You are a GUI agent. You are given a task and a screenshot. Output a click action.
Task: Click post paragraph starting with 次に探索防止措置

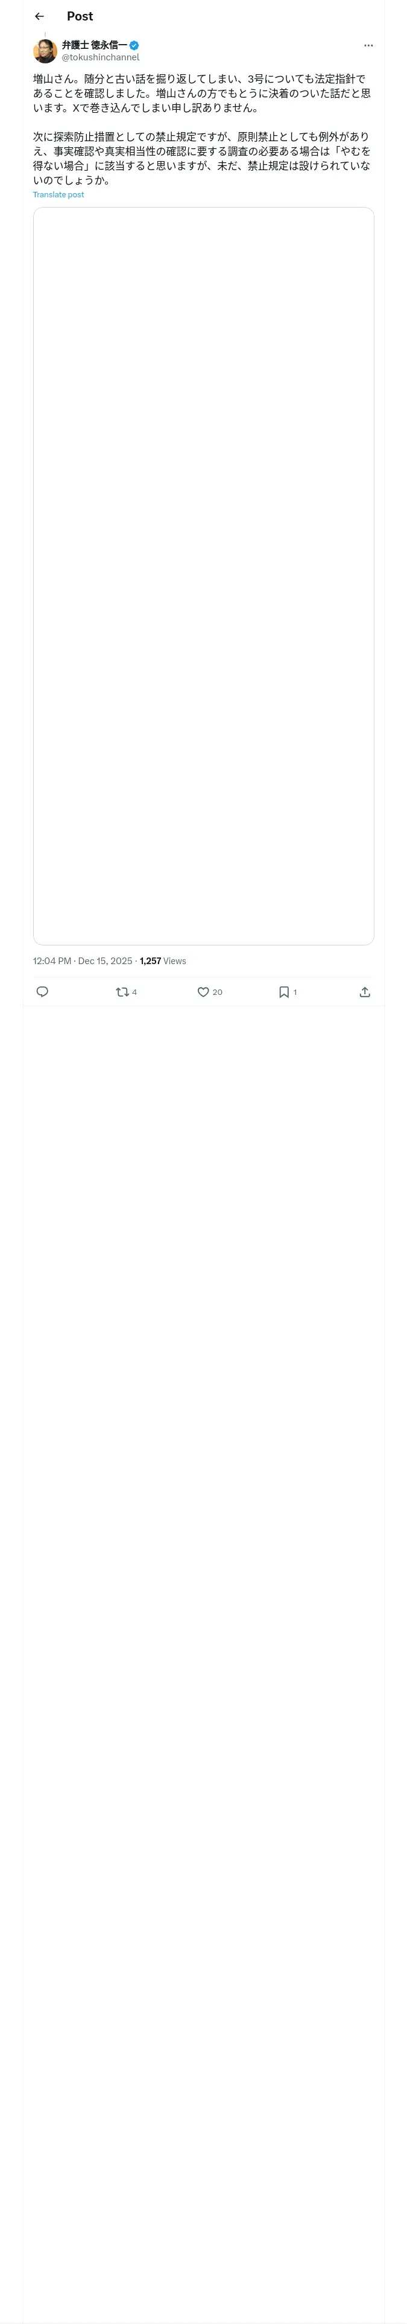tap(201, 158)
